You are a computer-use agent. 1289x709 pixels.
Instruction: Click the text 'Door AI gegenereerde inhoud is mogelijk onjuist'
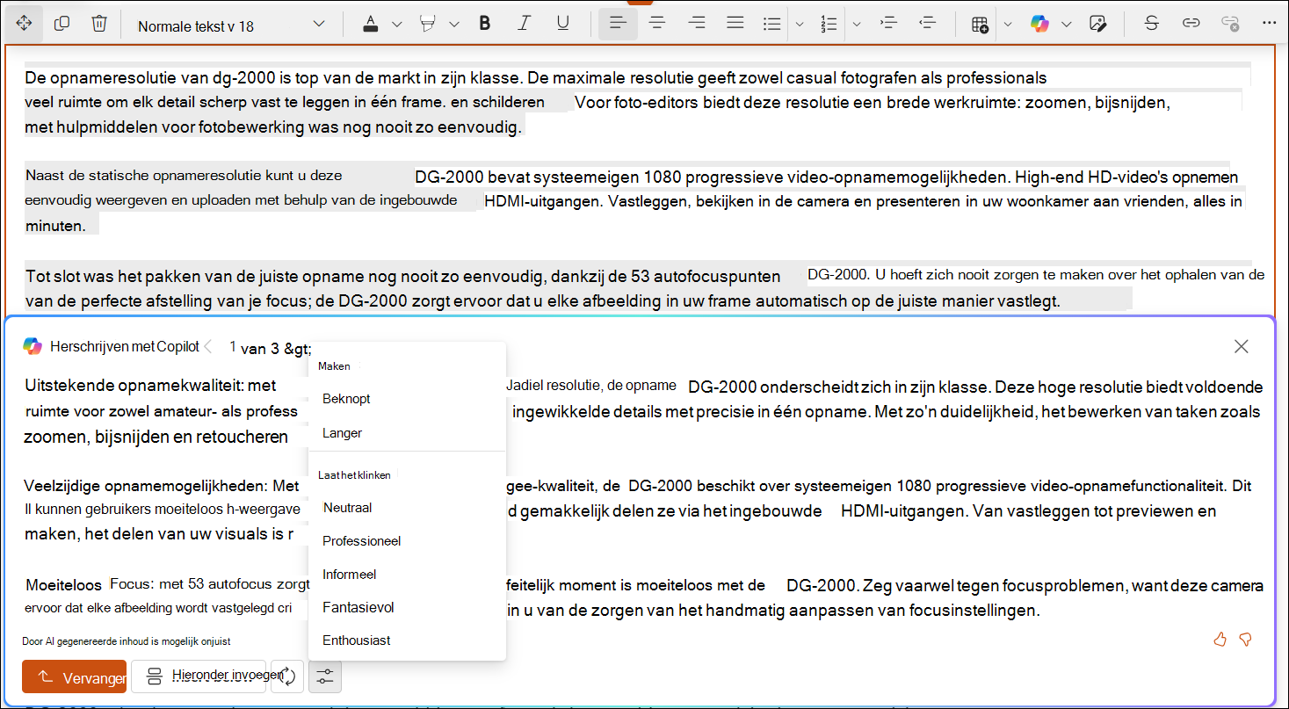pos(127,641)
